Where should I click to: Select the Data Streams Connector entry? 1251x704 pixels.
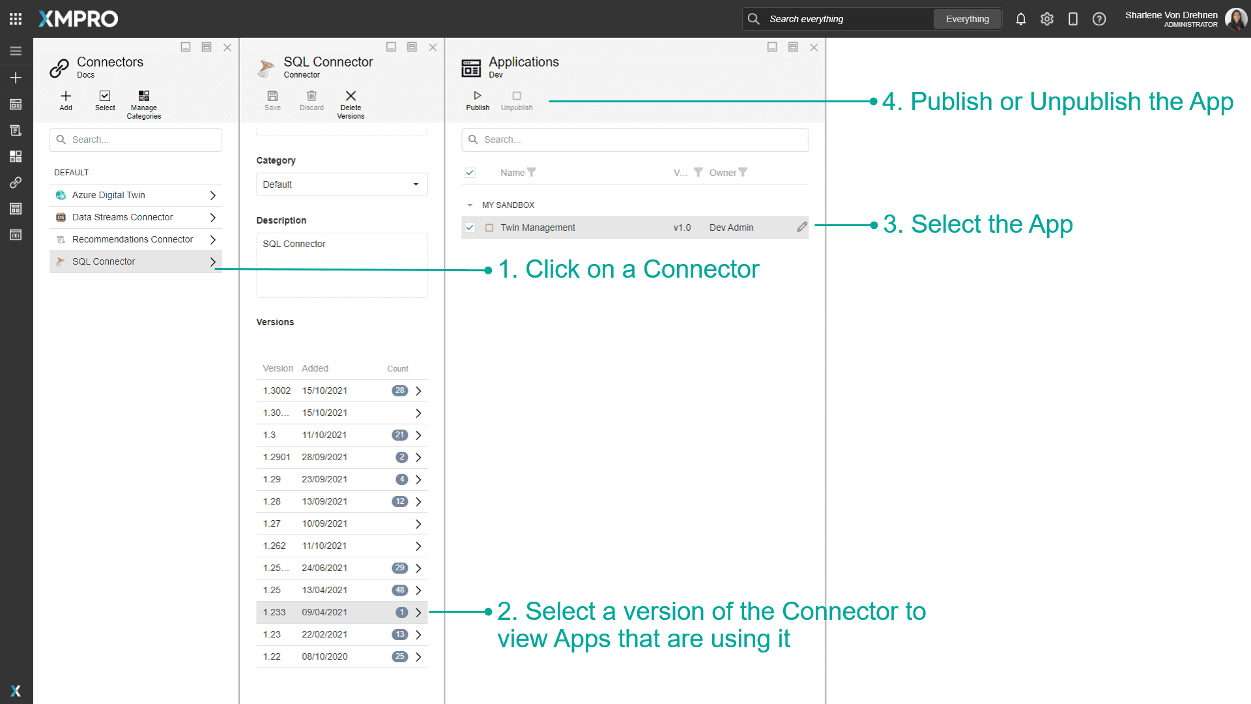pos(122,217)
